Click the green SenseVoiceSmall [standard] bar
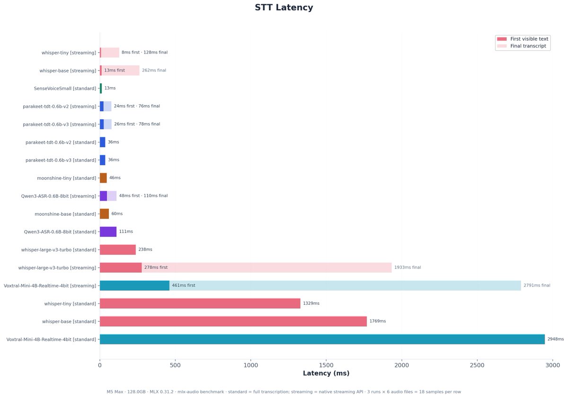This screenshot has height=398, width=568. pyautogui.click(x=101, y=88)
